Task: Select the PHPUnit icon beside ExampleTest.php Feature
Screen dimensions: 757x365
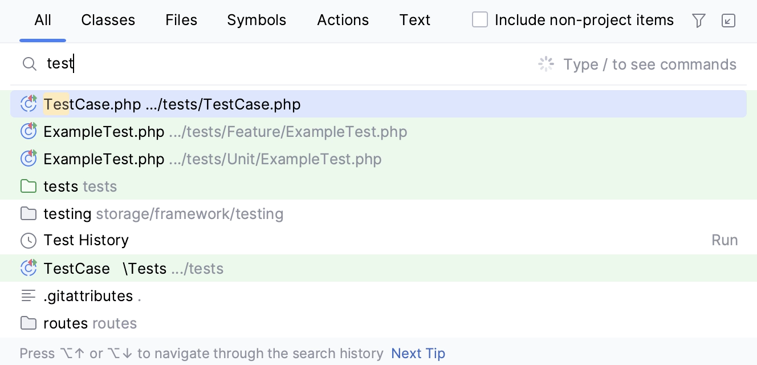Action: [29, 131]
